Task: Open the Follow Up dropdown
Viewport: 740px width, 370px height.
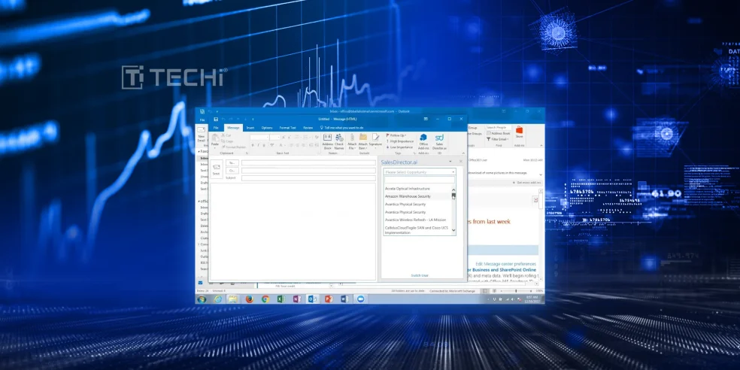Action: tap(397, 135)
